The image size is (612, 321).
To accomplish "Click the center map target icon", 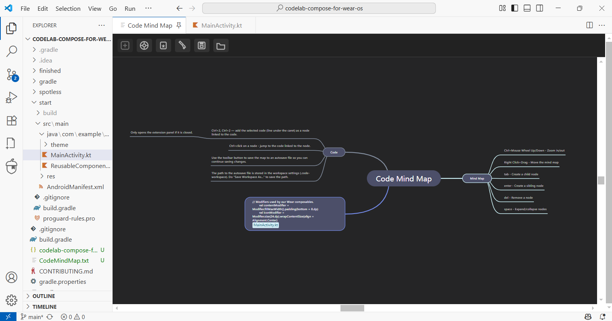I will [144, 46].
